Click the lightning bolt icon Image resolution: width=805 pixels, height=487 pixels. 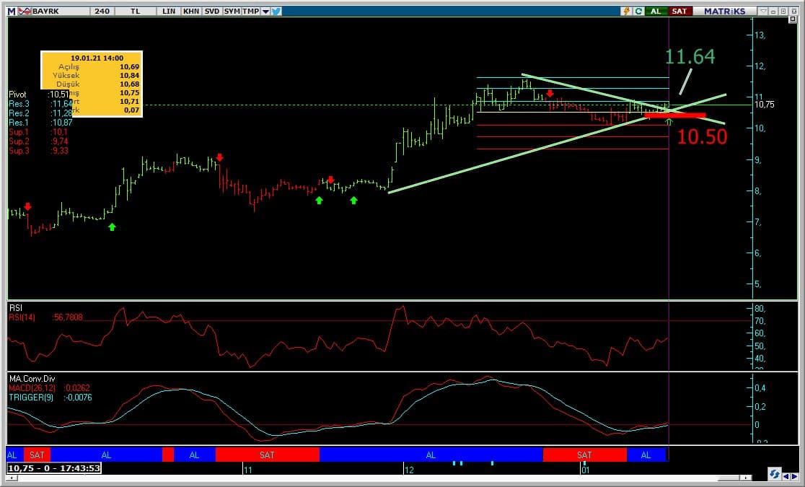626,12
